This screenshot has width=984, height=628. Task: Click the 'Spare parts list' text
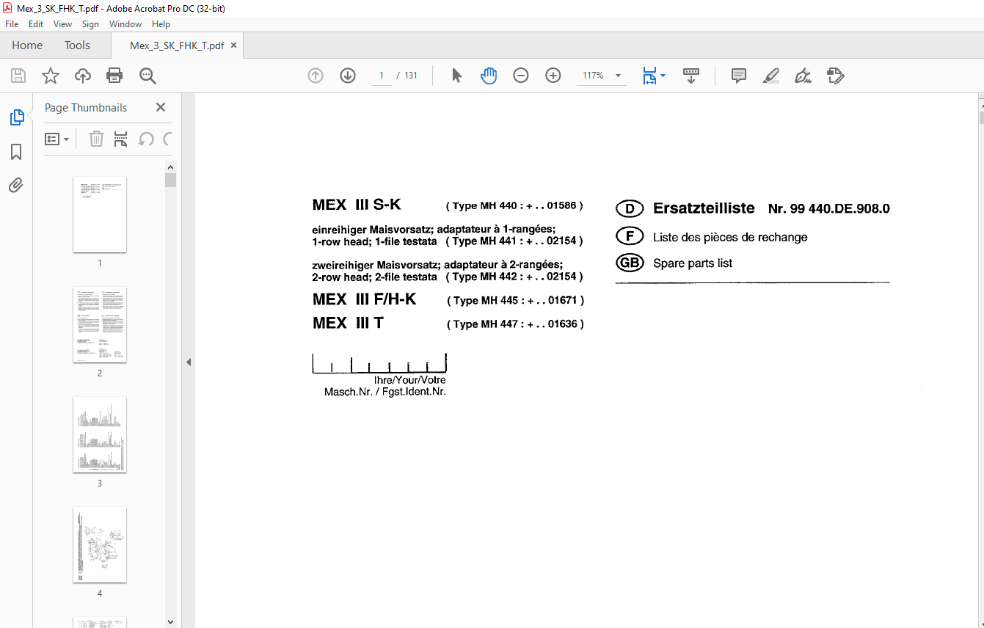[693, 263]
